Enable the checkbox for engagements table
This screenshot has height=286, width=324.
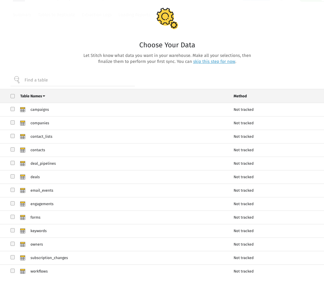pyautogui.click(x=13, y=203)
